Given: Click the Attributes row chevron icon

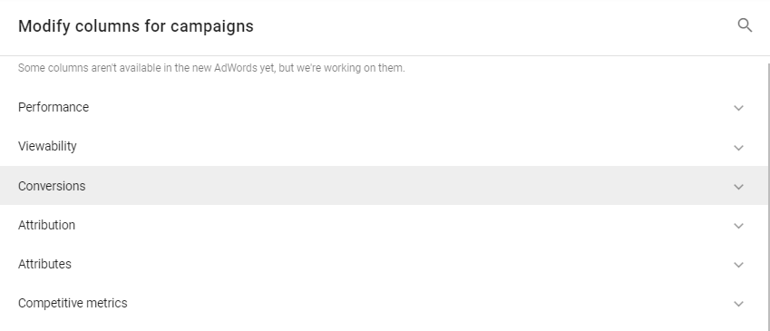Looking at the screenshot, I should pos(738,265).
